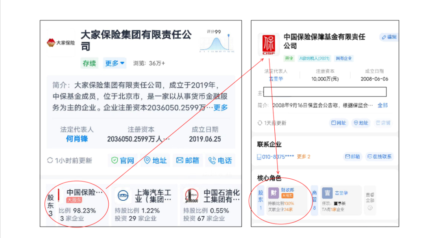This screenshot has height=238, width=425.
Task: Open the 吉昱华 executive card link
Action: (x=341, y=193)
